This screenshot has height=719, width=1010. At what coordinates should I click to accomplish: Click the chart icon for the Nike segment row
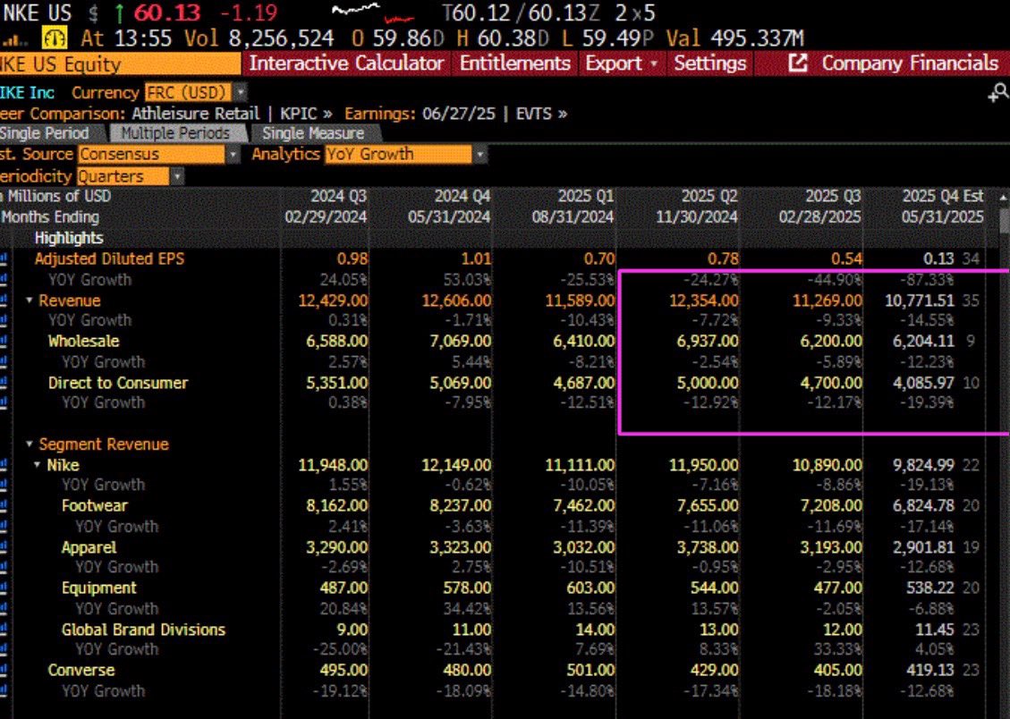click(x=4, y=465)
